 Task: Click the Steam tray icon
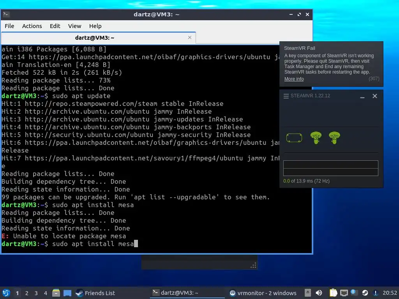[x=365, y=293]
